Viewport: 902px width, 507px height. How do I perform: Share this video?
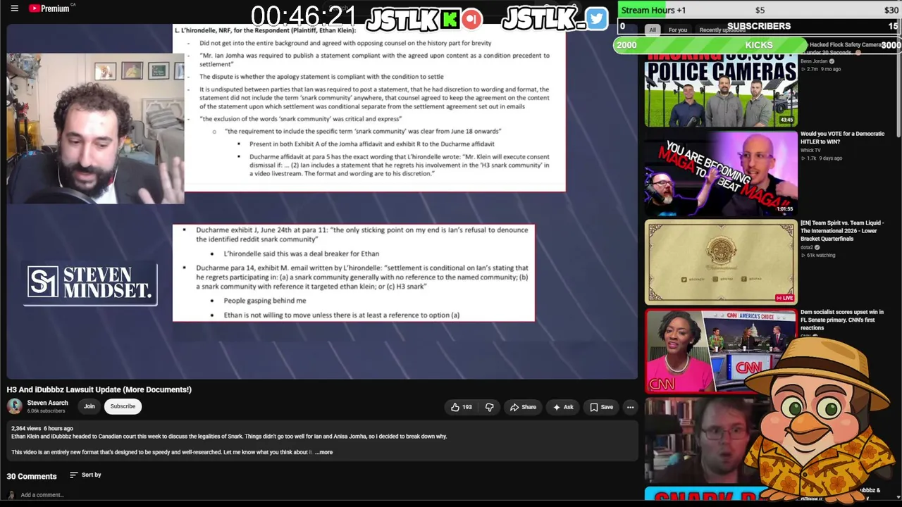point(523,407)
